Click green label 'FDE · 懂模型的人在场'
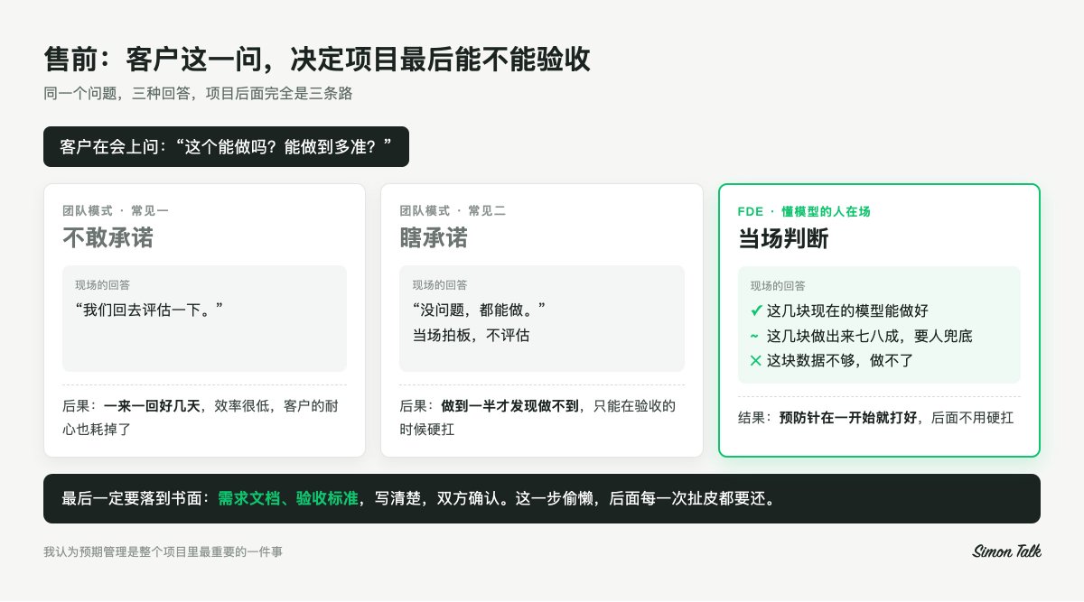This screenshot has height=602, width=1084. [804, 211]
